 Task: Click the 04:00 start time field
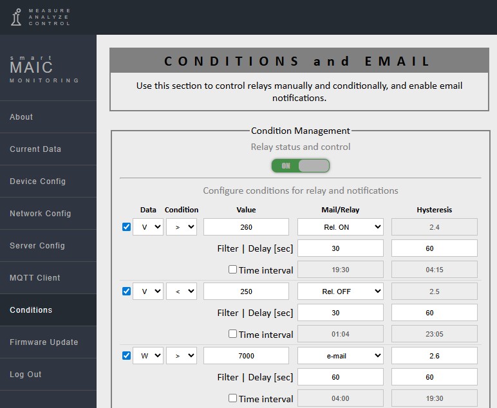pos(341,398)
